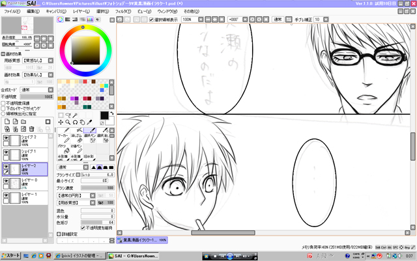The image size is (417, 261).
Task: Enable 下のレイヤーでクリッピング clipping checkbox
Action: click(x=3, y=108)
